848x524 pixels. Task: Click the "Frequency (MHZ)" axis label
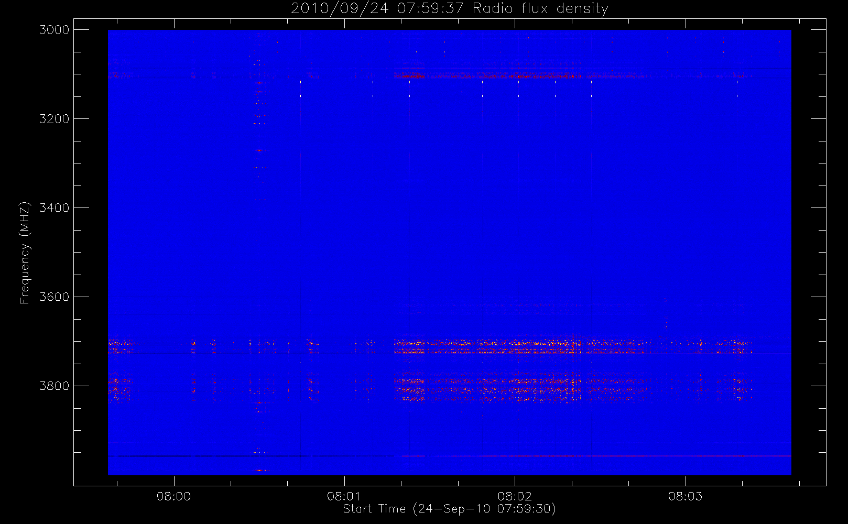click(x=24, y=253)
